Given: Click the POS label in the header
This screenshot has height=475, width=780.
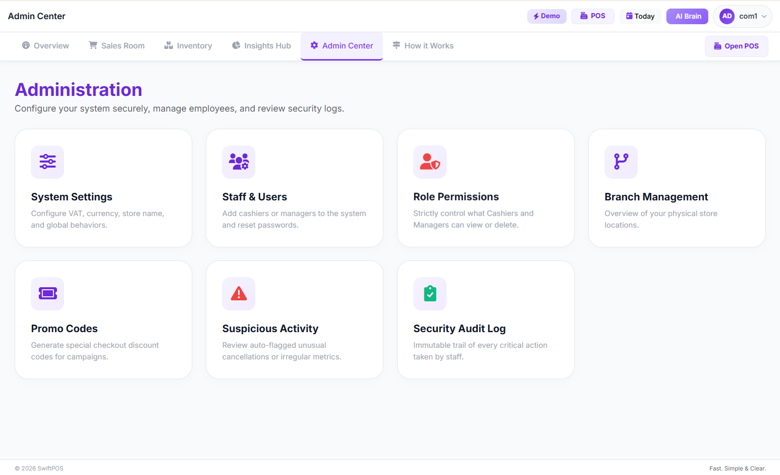Looking at the screenshot, I should [598, 16].
